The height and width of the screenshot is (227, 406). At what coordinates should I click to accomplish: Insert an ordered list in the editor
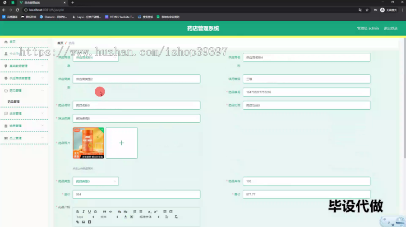tap(134, 212)
